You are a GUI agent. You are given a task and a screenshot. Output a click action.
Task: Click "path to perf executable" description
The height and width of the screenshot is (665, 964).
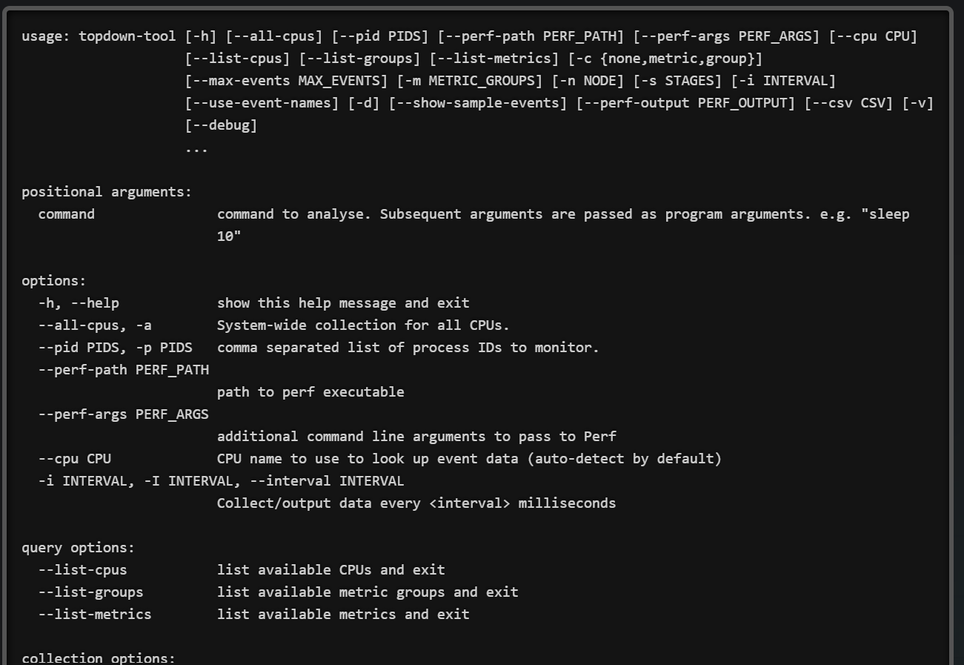pyautogui.click(x=310, y=392)
